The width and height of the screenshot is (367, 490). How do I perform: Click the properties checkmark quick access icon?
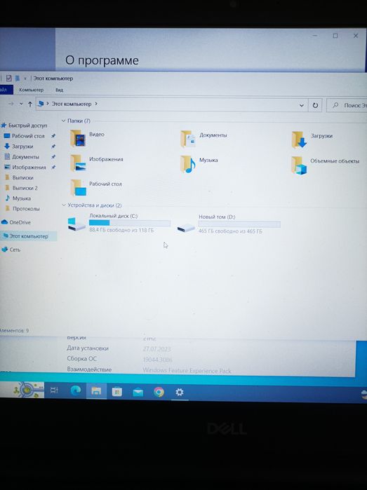point(8,78)
